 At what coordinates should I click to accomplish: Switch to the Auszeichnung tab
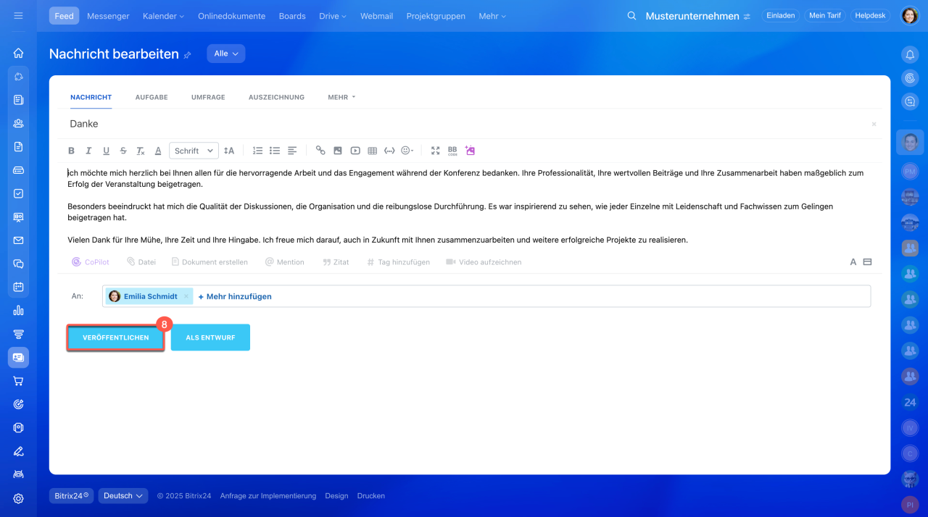tap(276, 97)
